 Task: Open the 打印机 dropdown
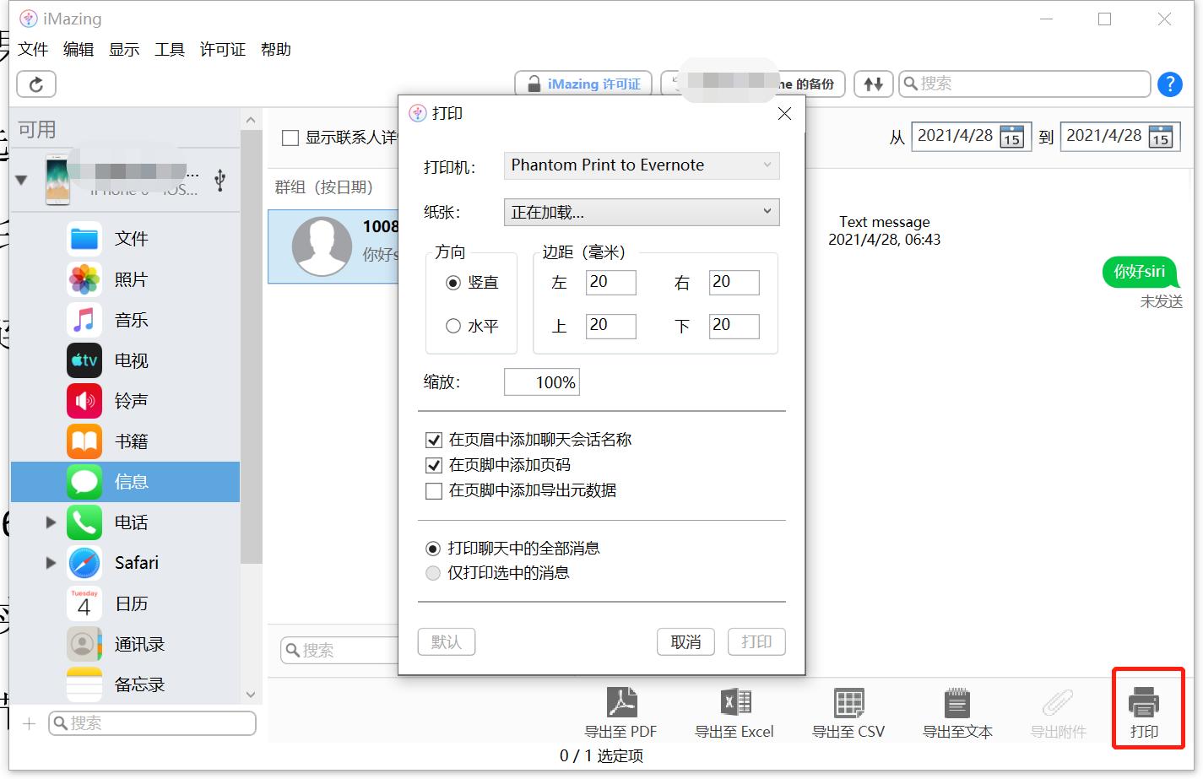tap(641, 165)
